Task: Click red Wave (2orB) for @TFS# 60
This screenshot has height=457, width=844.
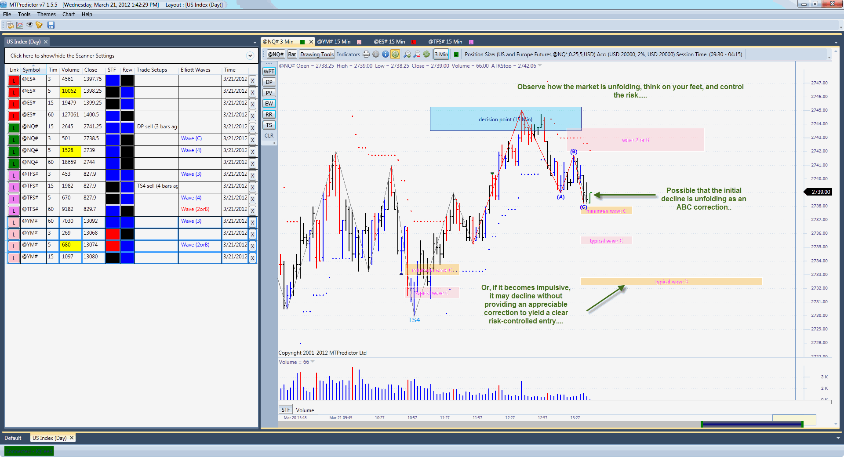Action: coord(195,209)
